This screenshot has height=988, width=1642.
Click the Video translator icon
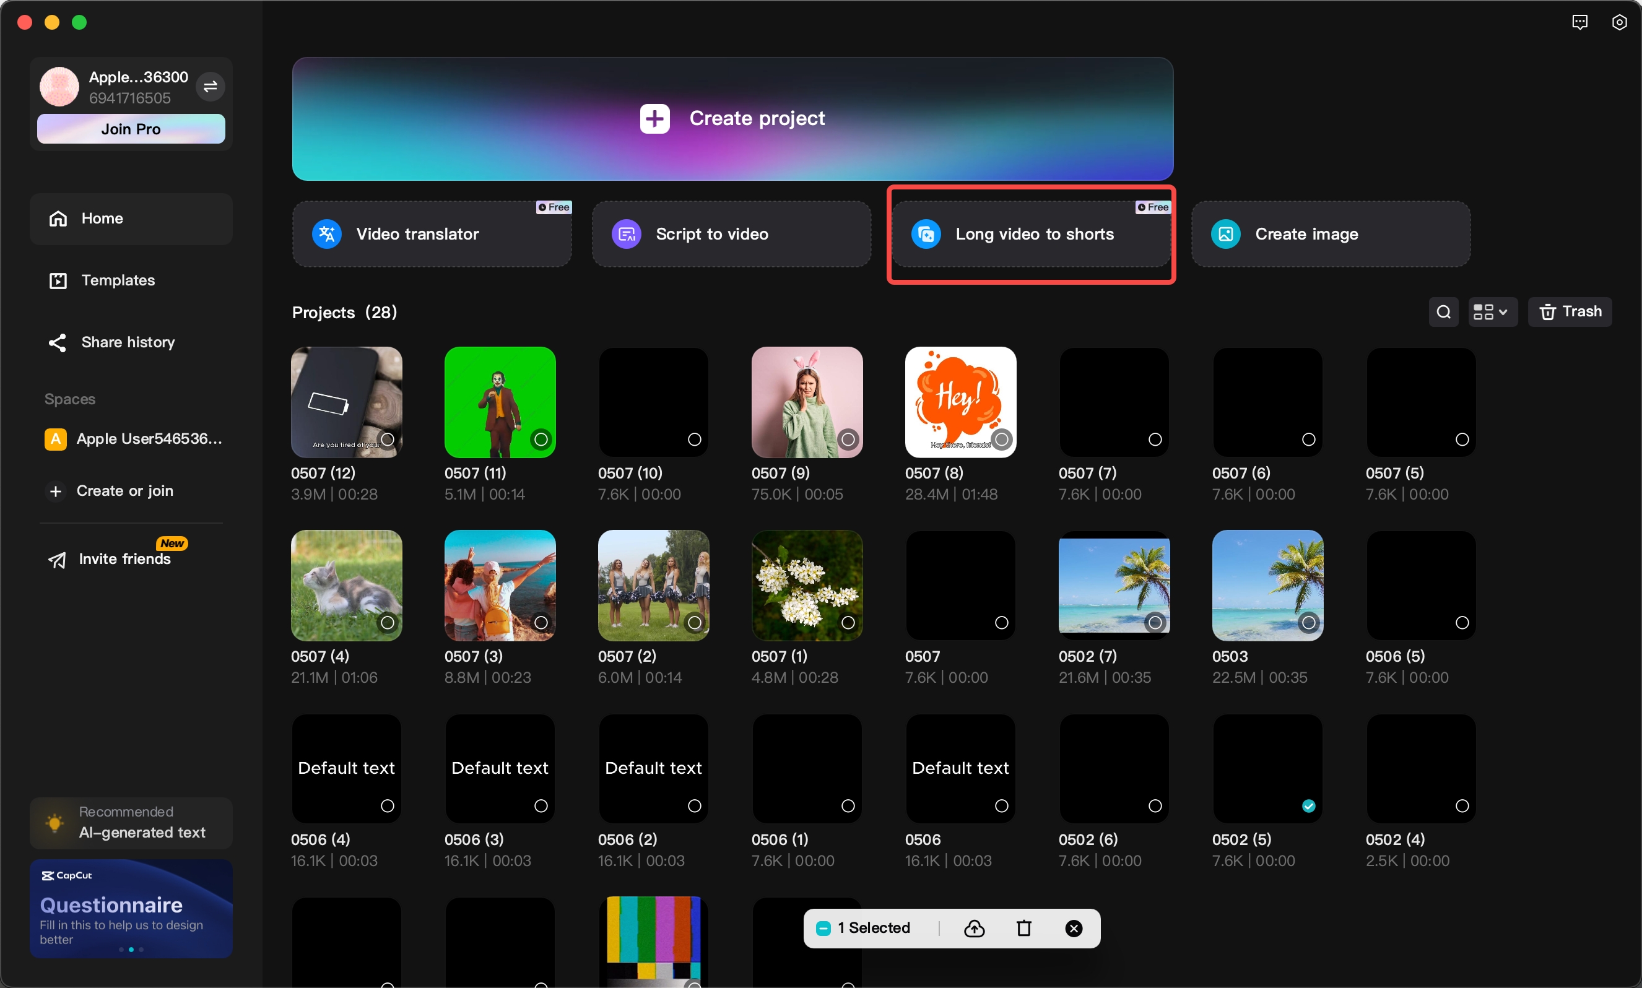tap(327, 235)
